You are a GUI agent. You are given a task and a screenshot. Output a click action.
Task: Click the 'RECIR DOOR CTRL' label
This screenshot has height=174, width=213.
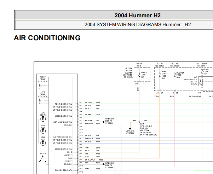click(x=63, y=104)
